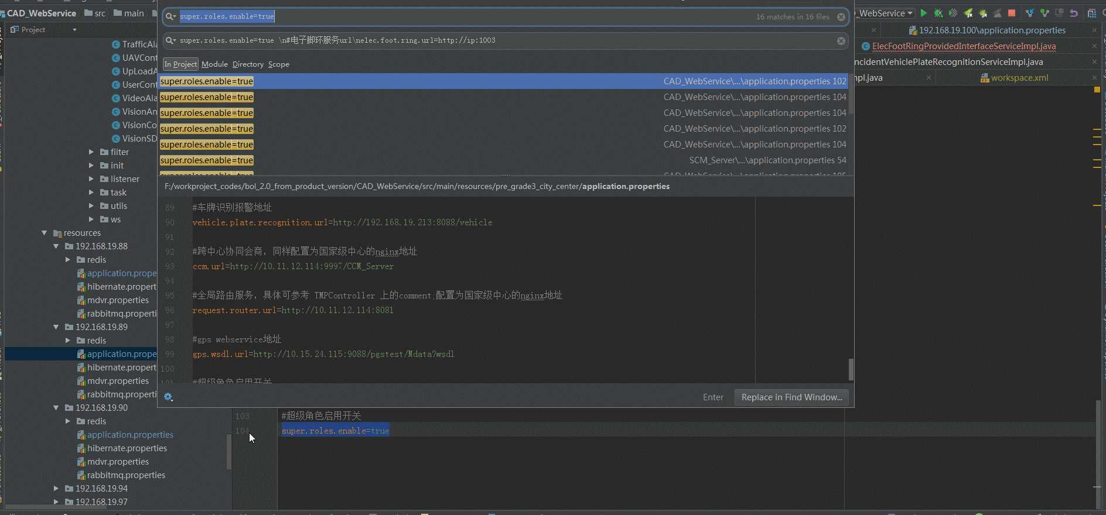Collapse the resources folder
Screen dimensions: 1106x515
click(44, 233)
